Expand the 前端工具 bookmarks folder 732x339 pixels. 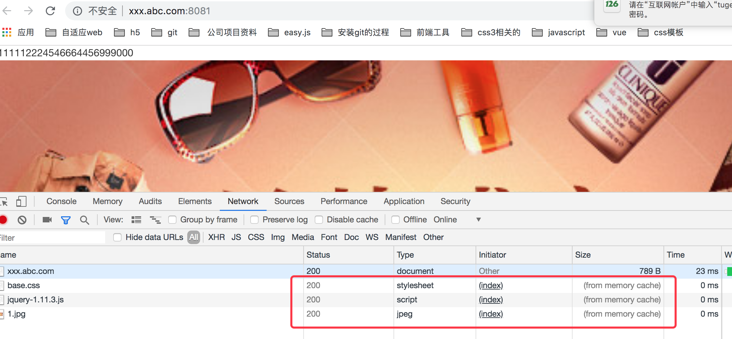tap(425, 33)
